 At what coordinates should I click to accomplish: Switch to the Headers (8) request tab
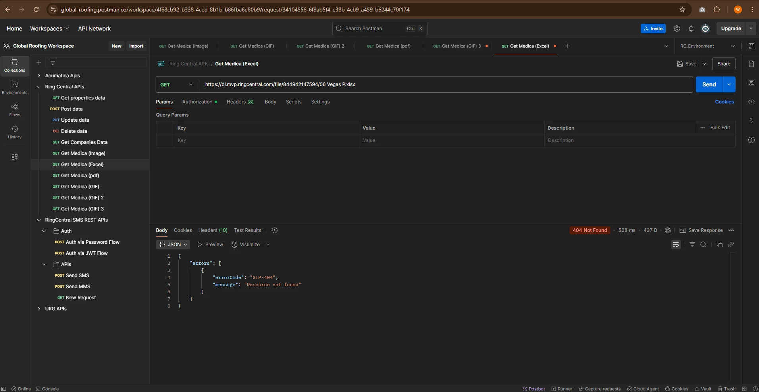(240, 102)
